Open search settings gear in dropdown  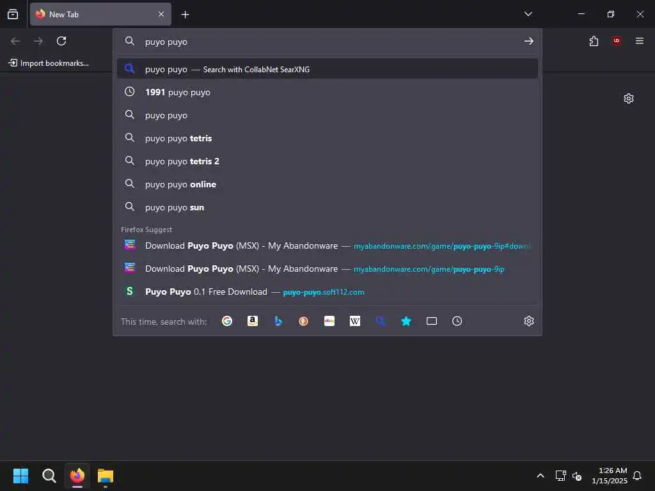click(x=528, y=321)
